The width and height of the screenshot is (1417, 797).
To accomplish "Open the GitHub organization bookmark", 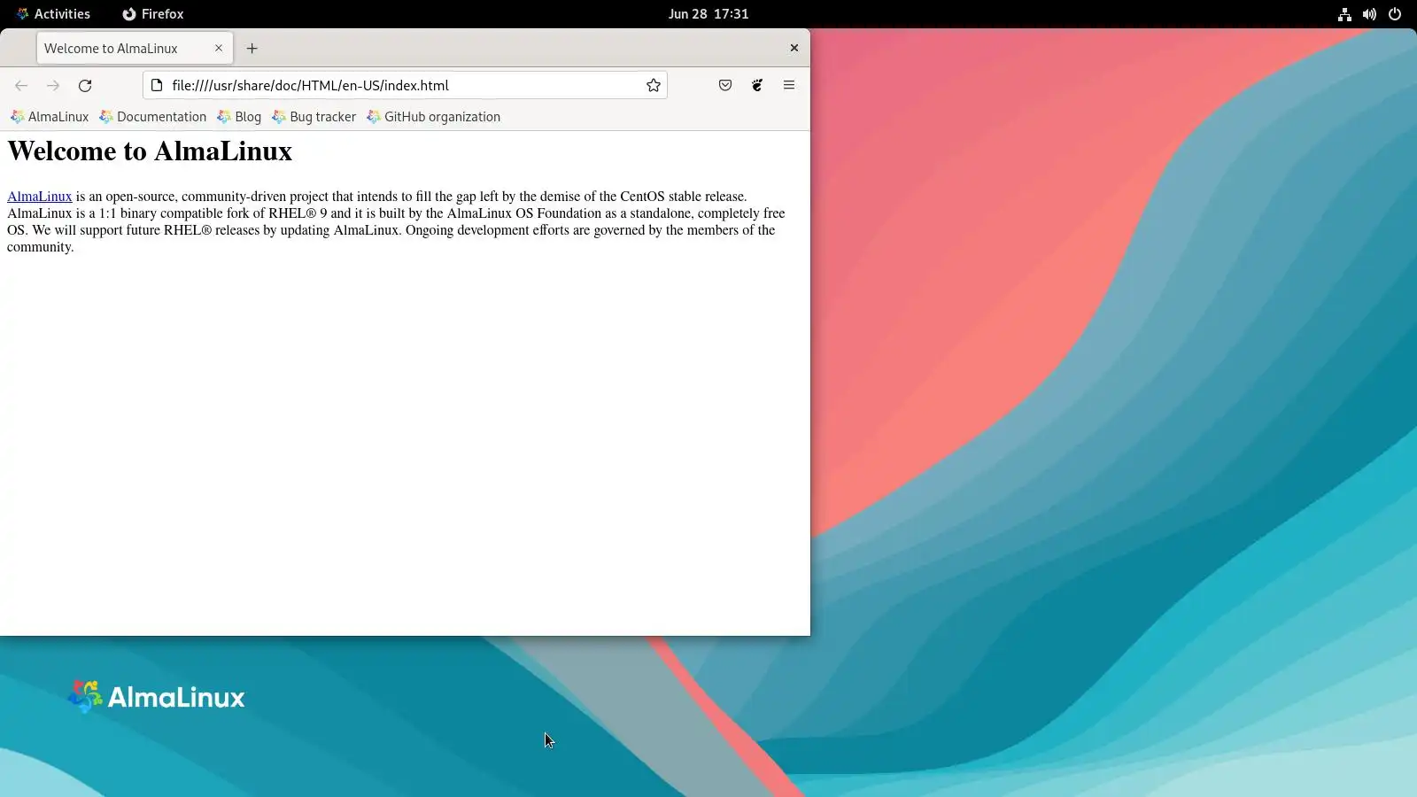I will [434, 117].
